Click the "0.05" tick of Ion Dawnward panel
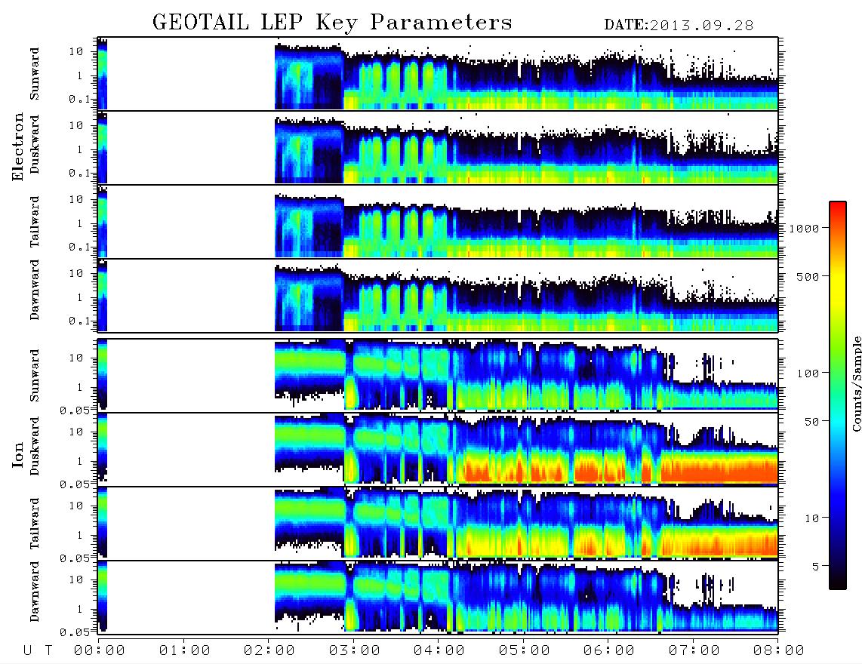The width and height of the screenshot is (862, 664). (75, 632)
